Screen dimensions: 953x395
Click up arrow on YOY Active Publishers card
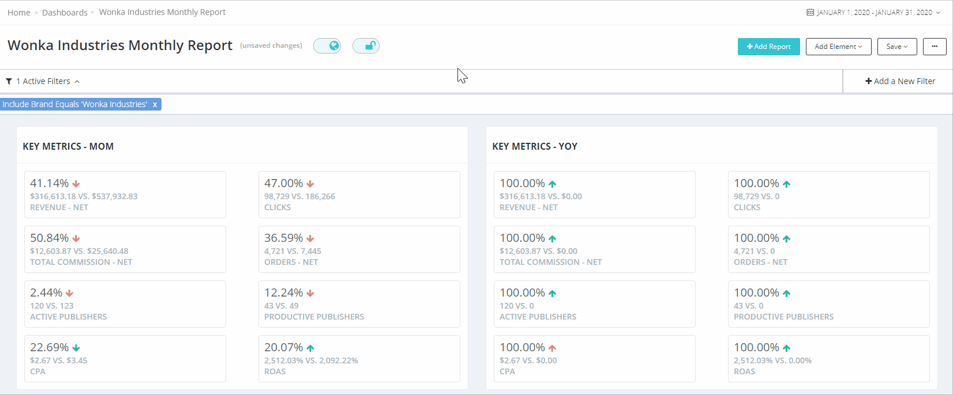(x=552, y=293)
